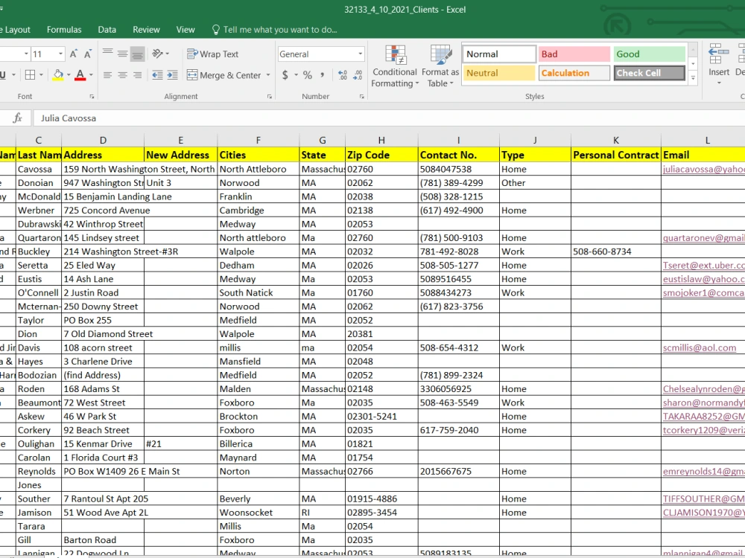This screenshot has width=745, height=558.
Task: Expand the Orientation dropdown arrow
Action: (x=168, y=54)
